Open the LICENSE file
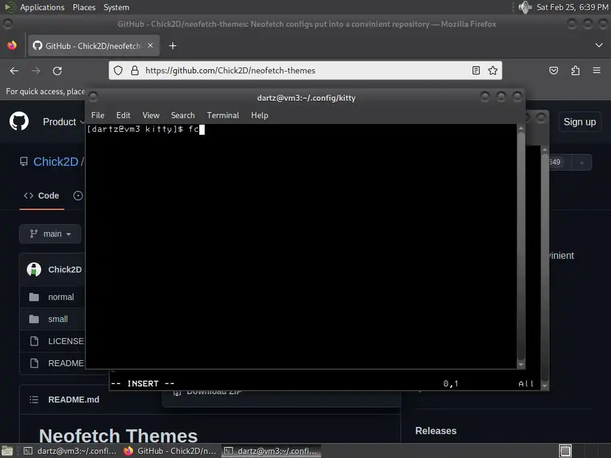 click(66, 341)
